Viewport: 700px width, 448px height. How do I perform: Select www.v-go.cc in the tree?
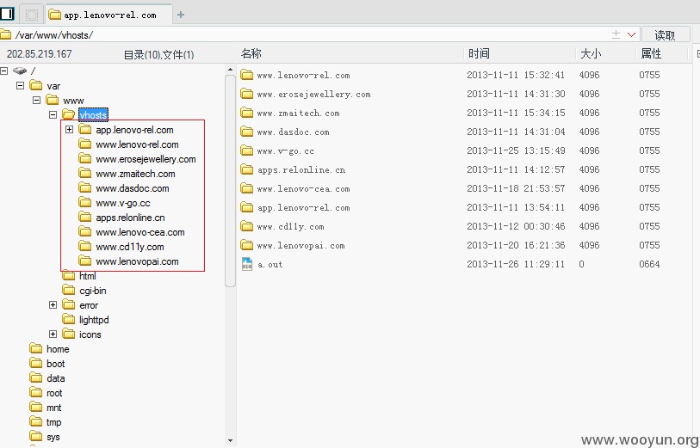point(123,203)
